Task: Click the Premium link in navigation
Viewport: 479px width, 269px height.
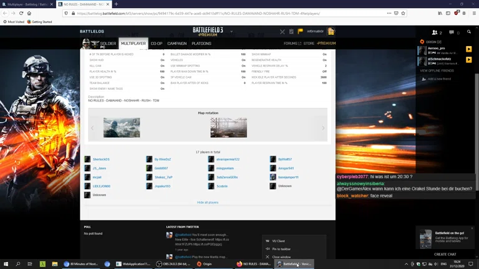Action: [x=326, y=44]
